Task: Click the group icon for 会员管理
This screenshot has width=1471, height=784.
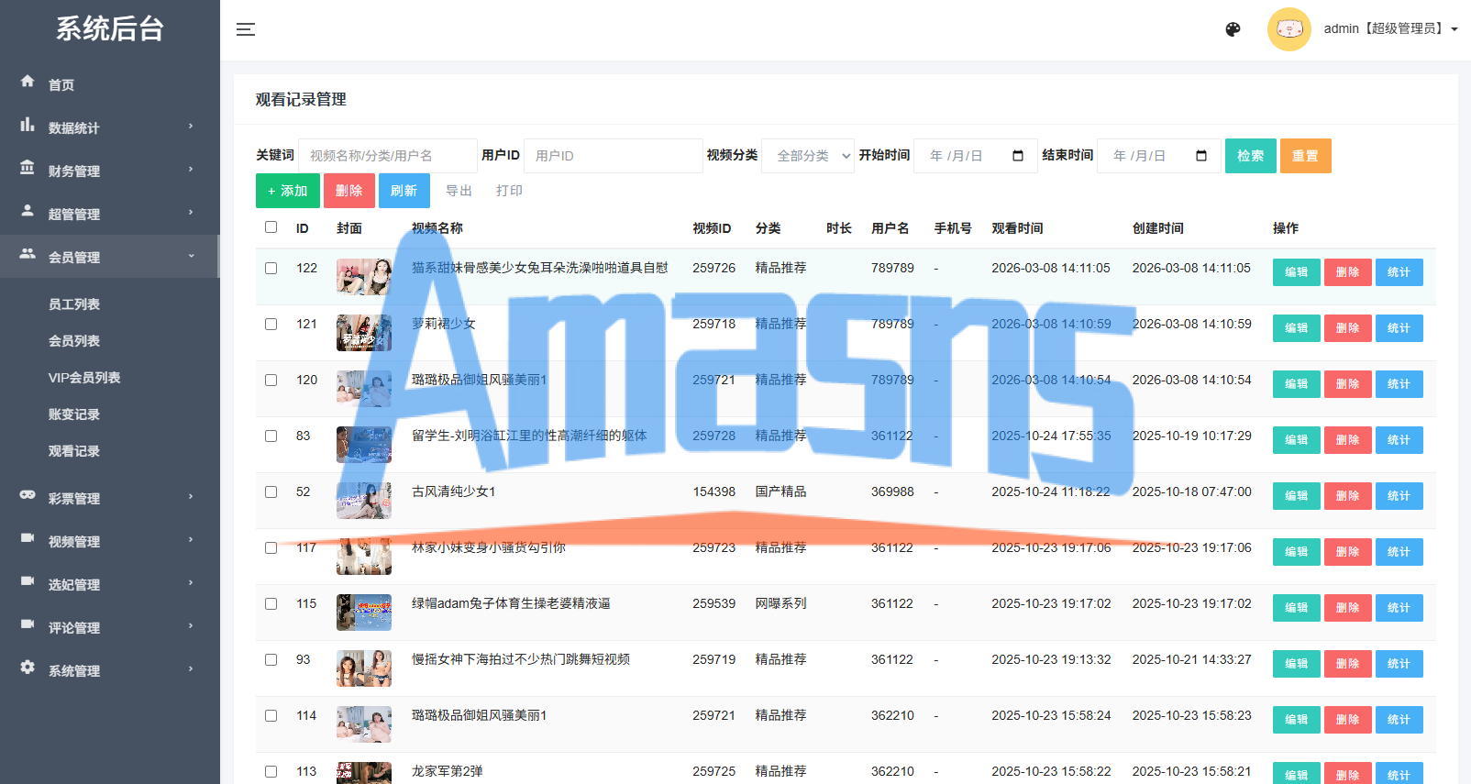Action: 28,254
